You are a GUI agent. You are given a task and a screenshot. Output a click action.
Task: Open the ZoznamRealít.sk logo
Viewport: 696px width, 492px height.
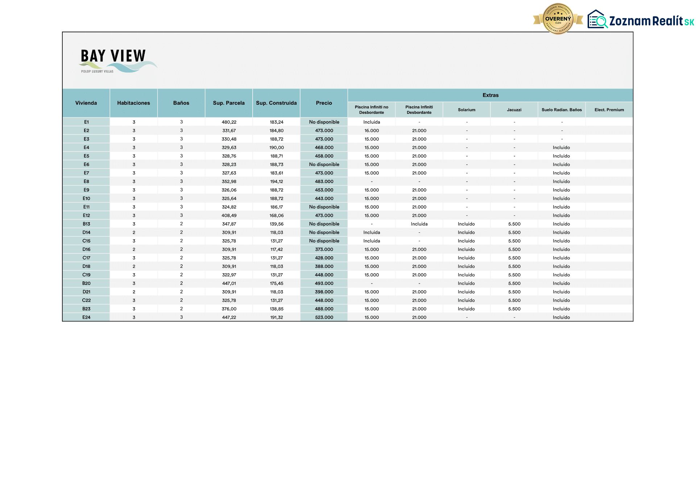641,20
